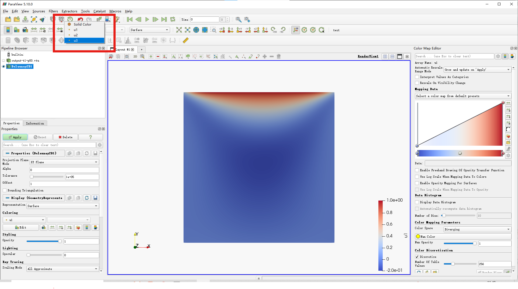The width and height of the screenshot is (518, 289).
Task: Select Solid Color in coloring list
Action: click(84, 24)
